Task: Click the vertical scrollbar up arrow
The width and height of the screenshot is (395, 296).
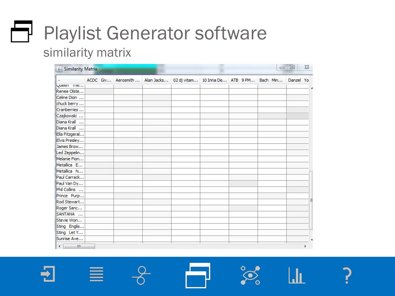Action: click(312, 88)
